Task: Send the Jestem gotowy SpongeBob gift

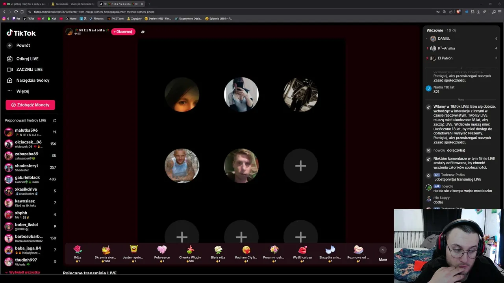Action: [x=133, y=254]
